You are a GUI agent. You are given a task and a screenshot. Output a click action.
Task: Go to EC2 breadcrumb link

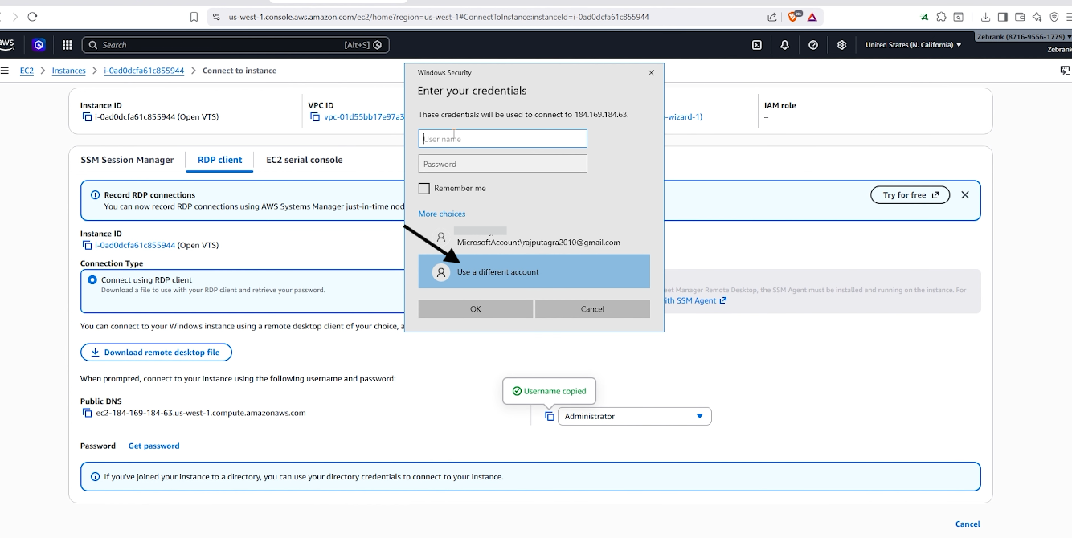[27, 71]
